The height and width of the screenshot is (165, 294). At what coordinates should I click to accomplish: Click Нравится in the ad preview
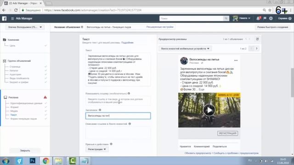point(185,147)
